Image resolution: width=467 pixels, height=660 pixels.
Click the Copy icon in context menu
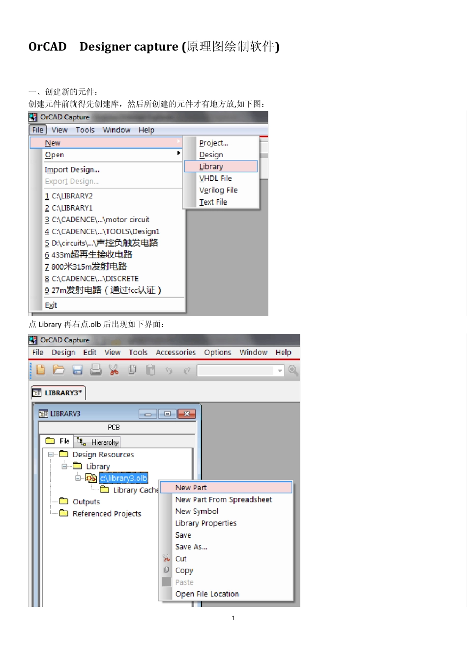point(166,570)
